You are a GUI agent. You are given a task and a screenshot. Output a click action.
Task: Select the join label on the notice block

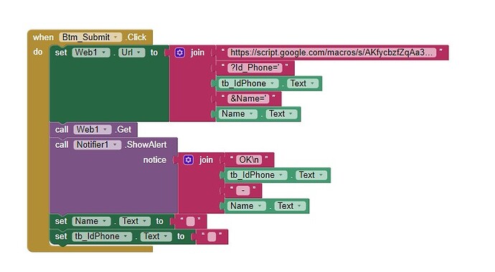pyautogui.click(x=206, y=160)
